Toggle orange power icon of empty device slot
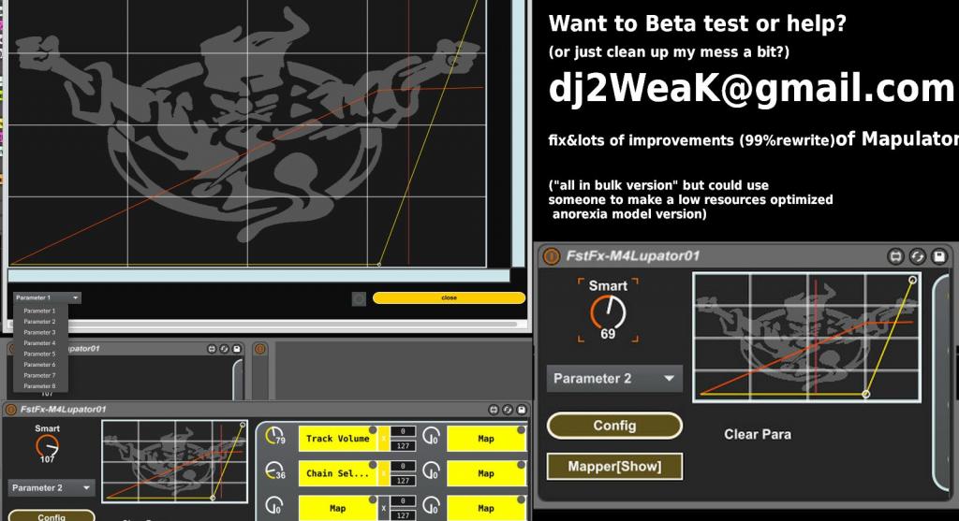The image size is (959, 521). tap(260, 349)
